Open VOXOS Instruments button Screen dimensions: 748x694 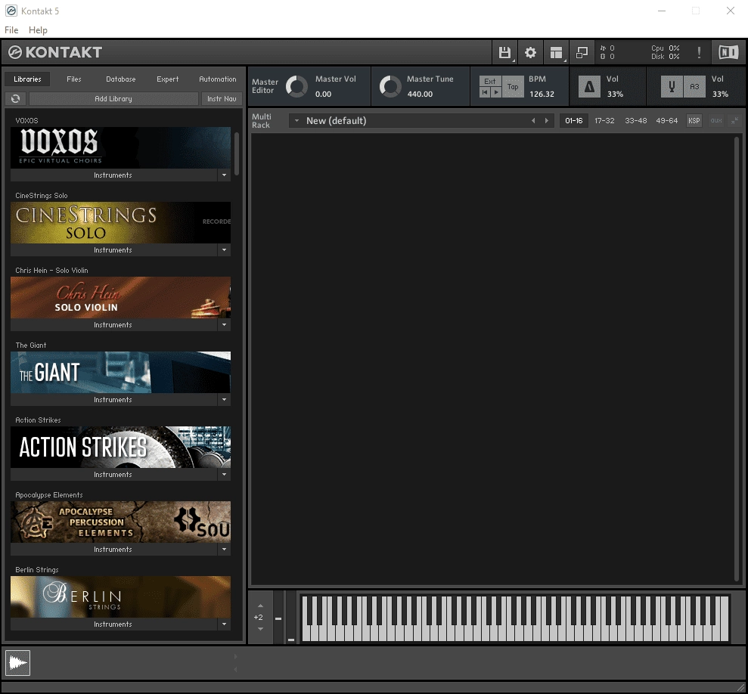tap(113, 175)
